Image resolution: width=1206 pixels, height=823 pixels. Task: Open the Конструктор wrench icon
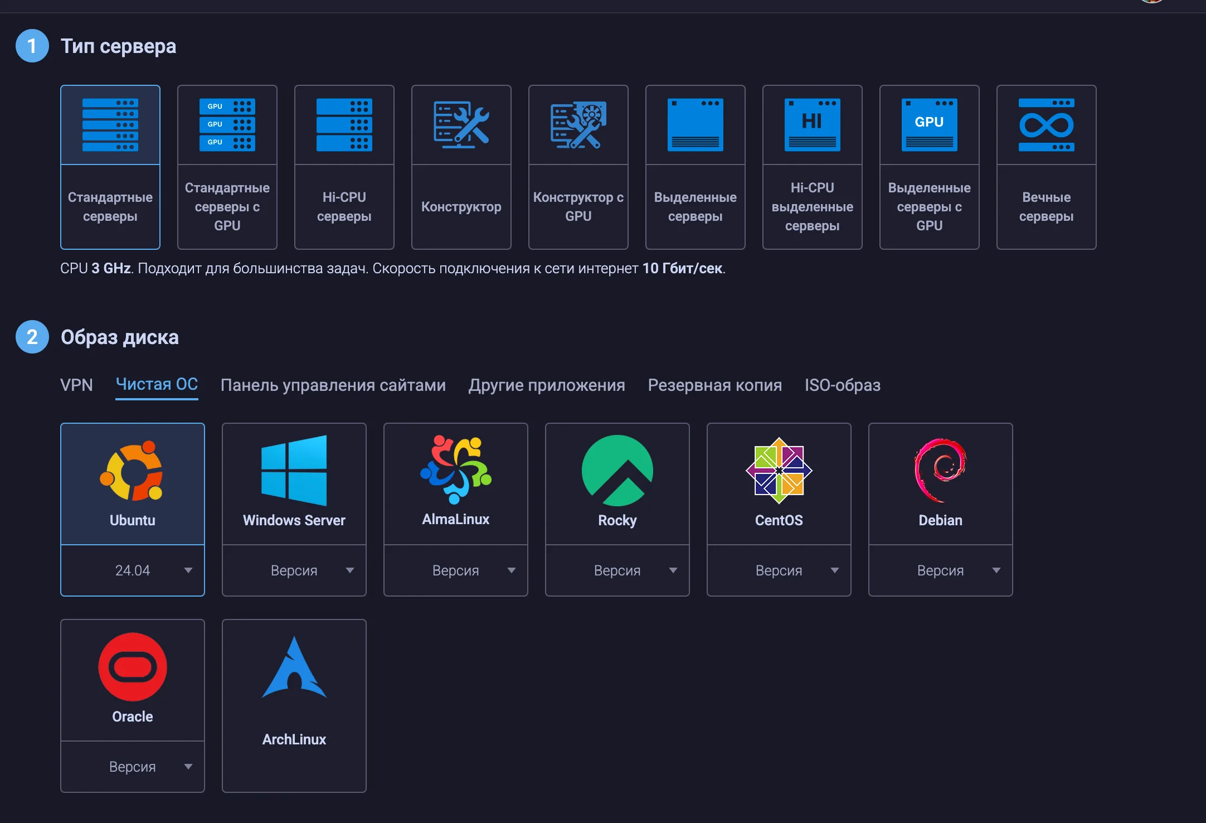pyautogui.click(x=461, y=125)
